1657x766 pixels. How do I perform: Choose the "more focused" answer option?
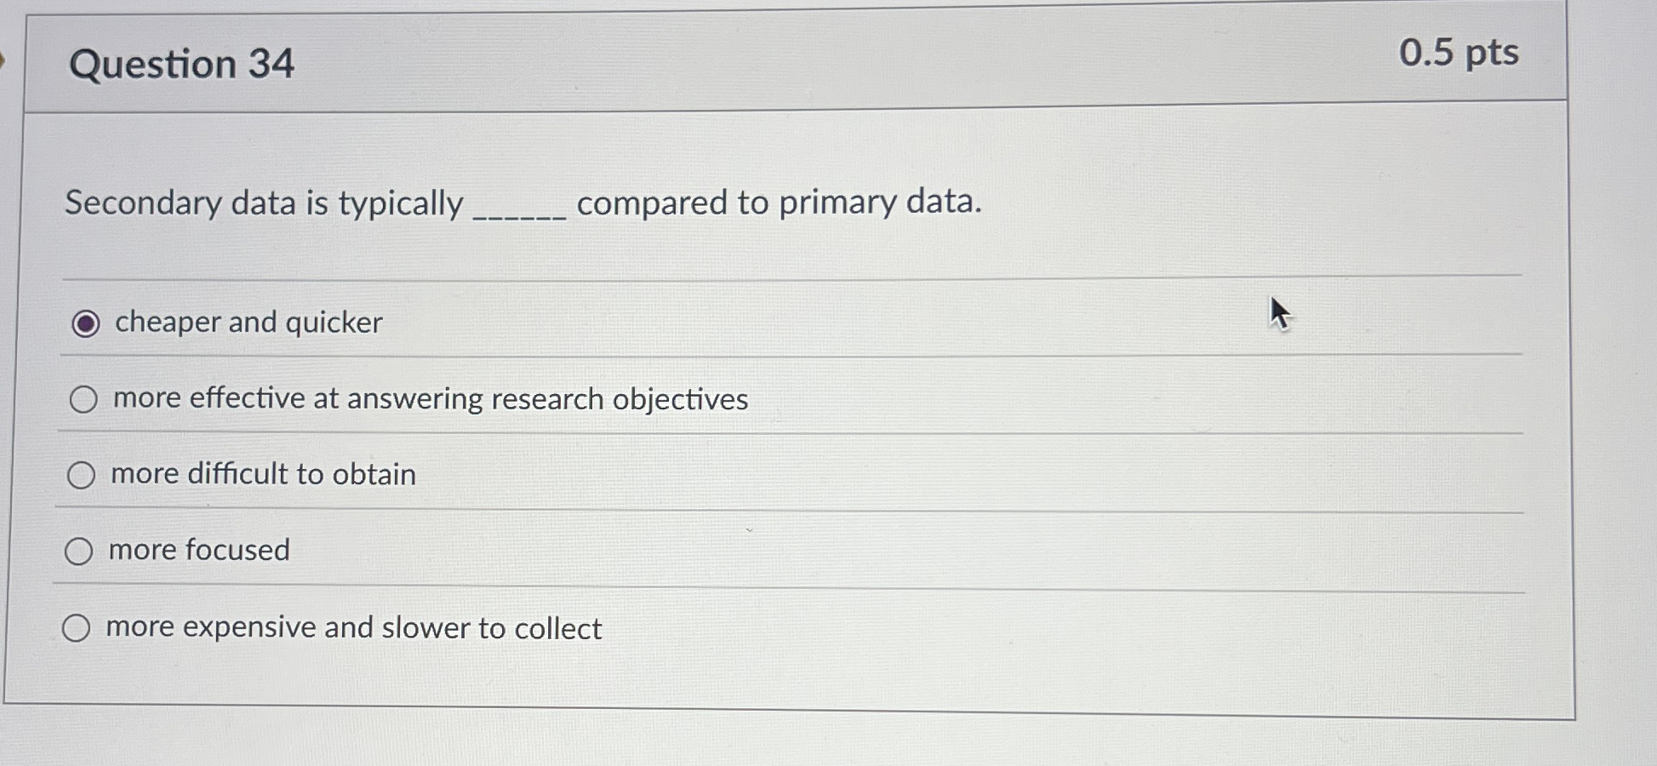pos(79,551)
